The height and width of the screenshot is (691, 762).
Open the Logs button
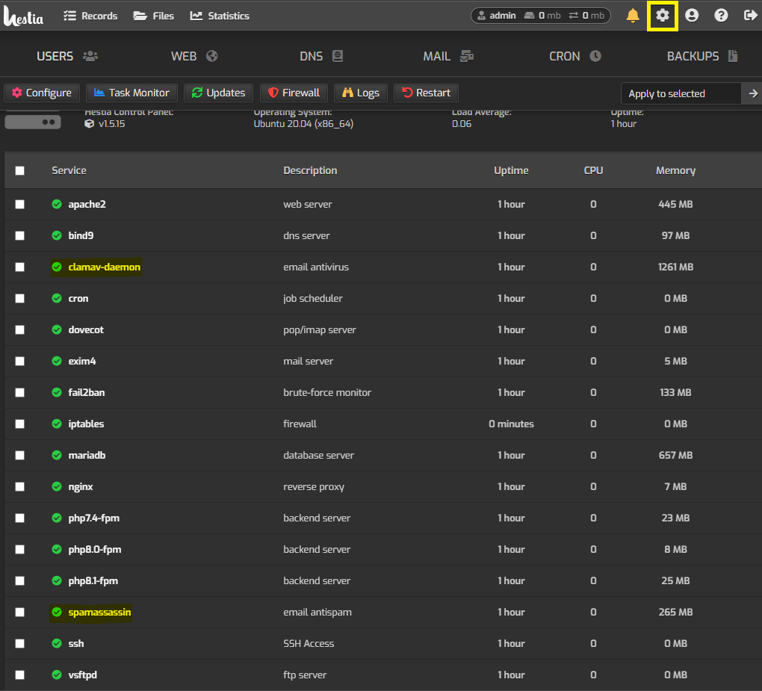(361, 93)
